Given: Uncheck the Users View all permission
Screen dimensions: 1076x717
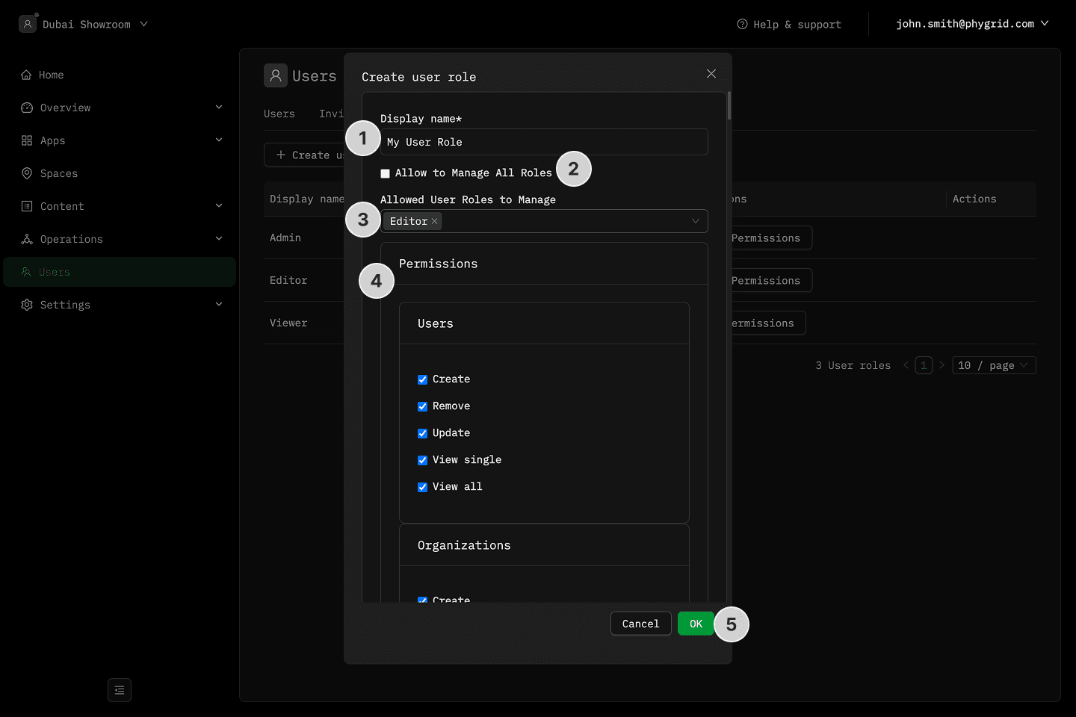Looking at the screenshot, I should 423,487.
